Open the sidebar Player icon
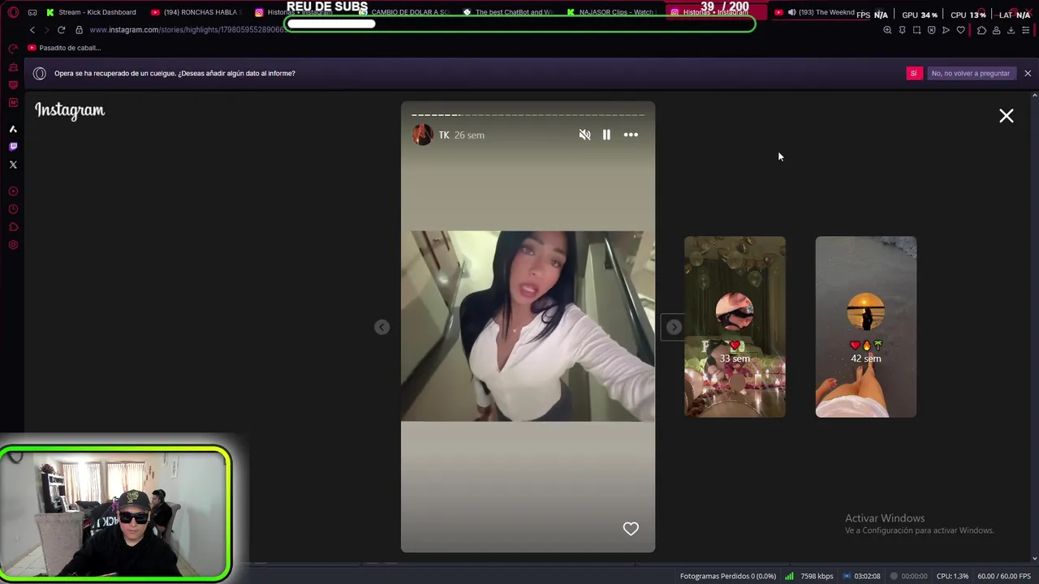 [x=13, y=191]
